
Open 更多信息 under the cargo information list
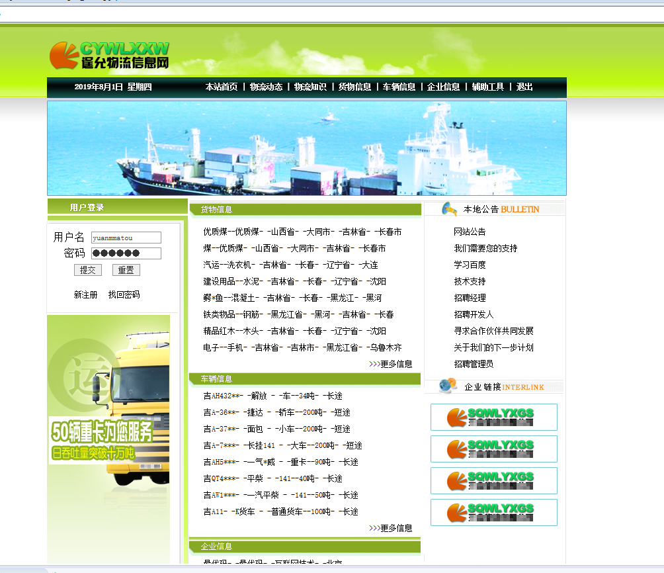396,363
